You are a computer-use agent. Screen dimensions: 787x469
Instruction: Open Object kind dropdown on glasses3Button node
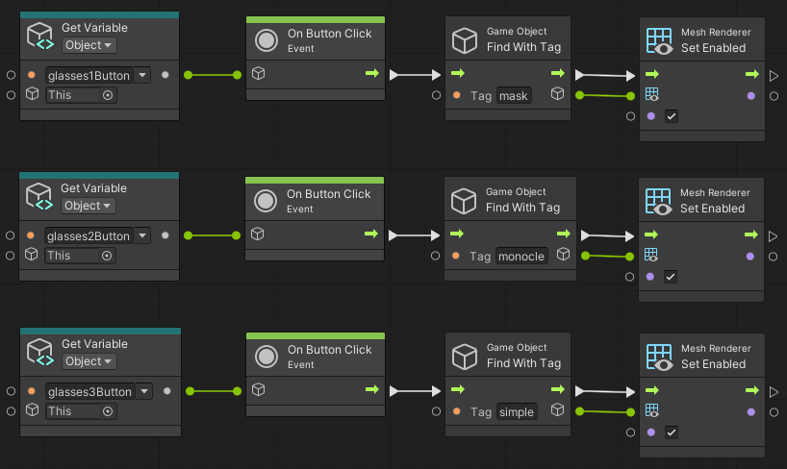[x=89, y=361]
